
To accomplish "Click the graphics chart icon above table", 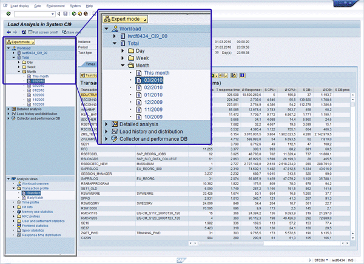I will click(x=234, y=75).
